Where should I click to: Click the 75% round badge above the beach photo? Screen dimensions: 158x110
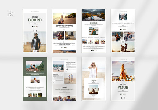click(64, 13)
